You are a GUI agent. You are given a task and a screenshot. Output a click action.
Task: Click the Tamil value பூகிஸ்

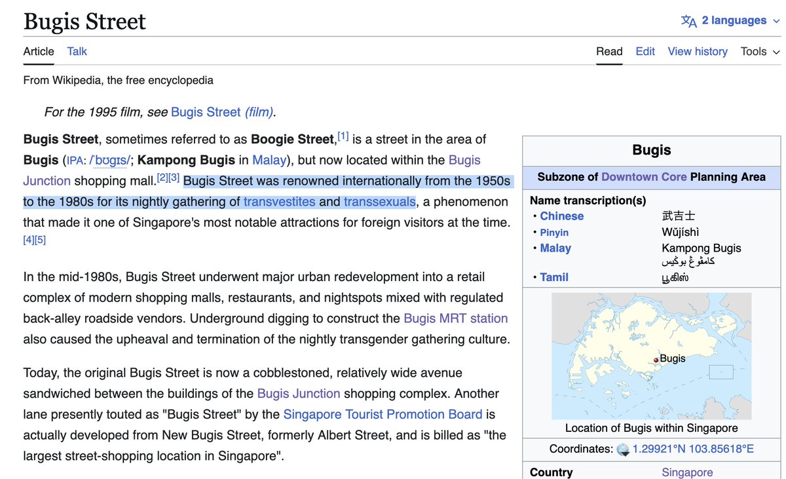pyautogui.click(x=675, y=277)
